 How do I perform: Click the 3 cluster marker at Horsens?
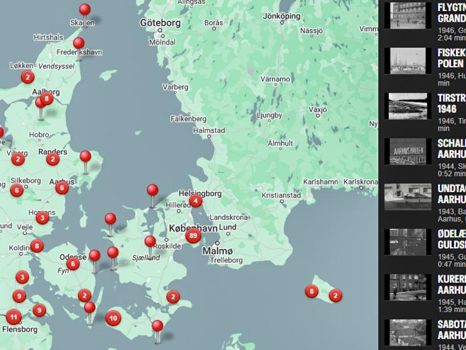click(x=42, y=218)
